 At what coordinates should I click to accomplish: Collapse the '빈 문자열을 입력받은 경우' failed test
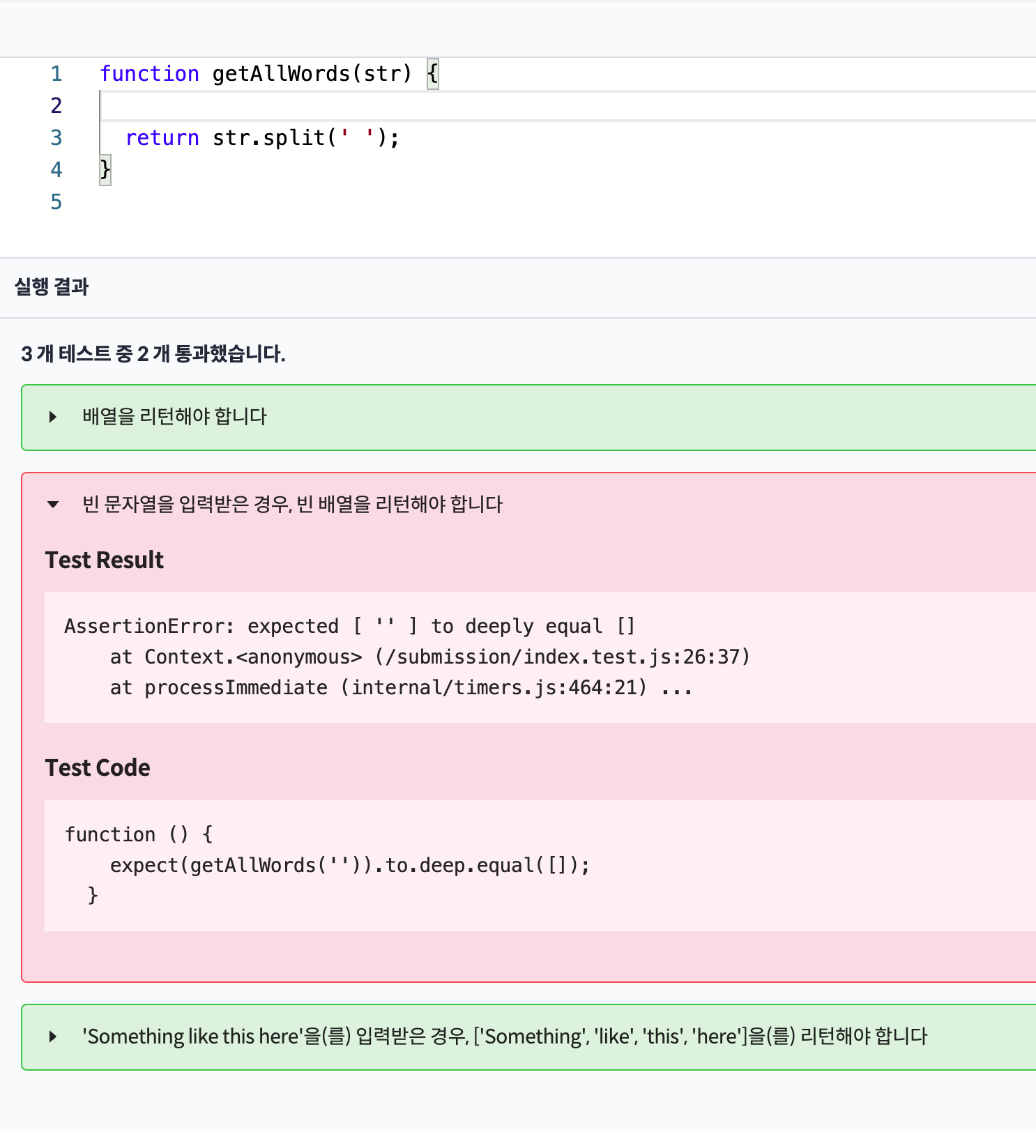[x=53, y=505]
